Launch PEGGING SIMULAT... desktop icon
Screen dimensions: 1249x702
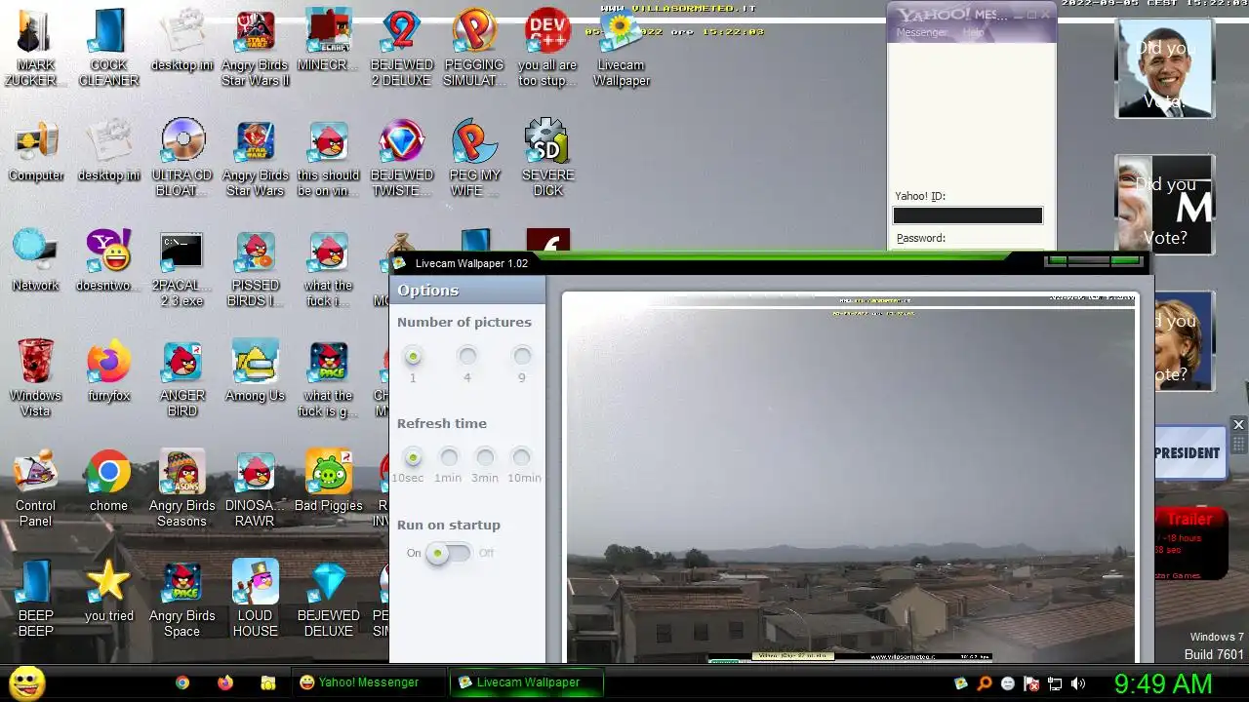coord(474,47)
